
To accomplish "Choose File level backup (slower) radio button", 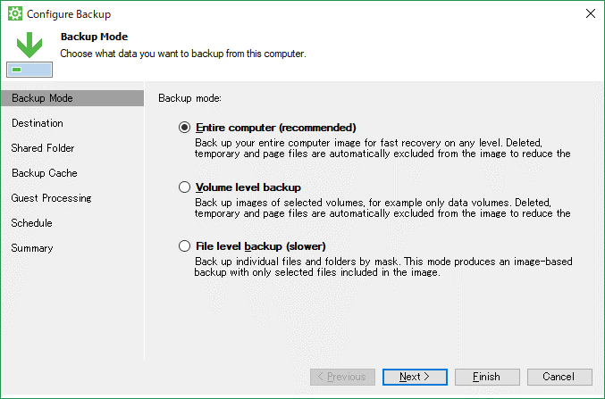I will 184,246.
